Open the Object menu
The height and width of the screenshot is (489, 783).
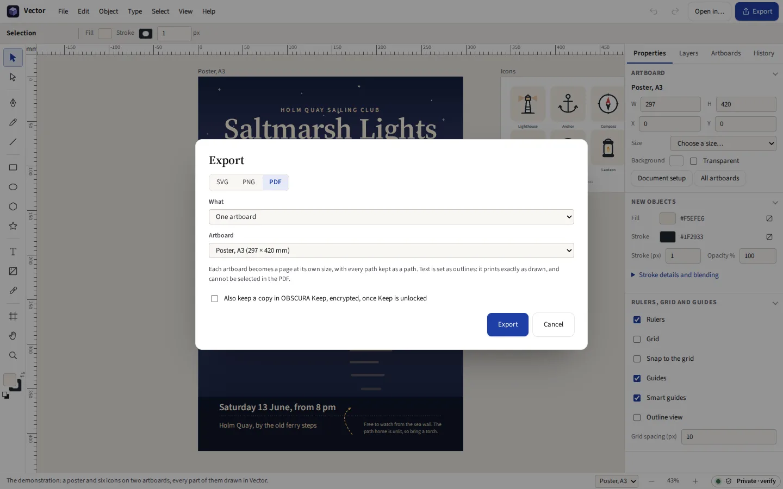point(108,11)
